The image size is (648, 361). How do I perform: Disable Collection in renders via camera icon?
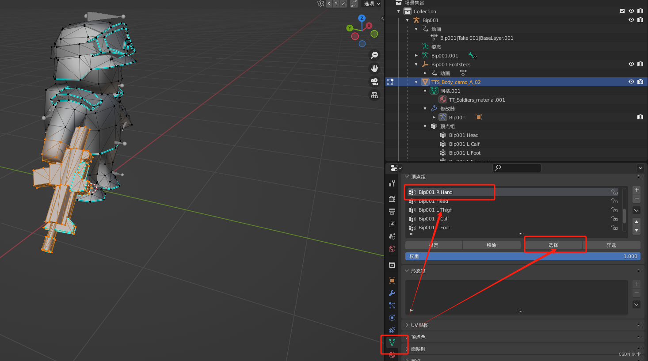point(640,11)
